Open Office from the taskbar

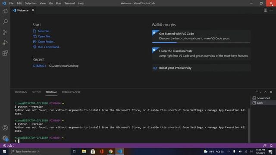tap(102, 151)
